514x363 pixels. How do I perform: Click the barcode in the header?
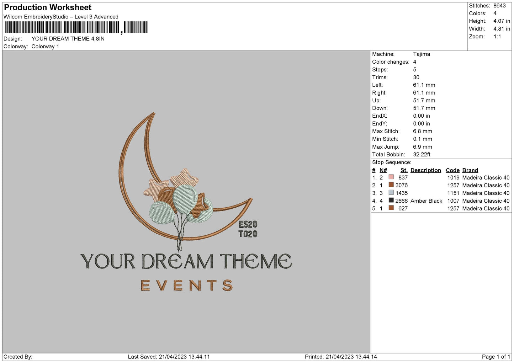point(76,27)
